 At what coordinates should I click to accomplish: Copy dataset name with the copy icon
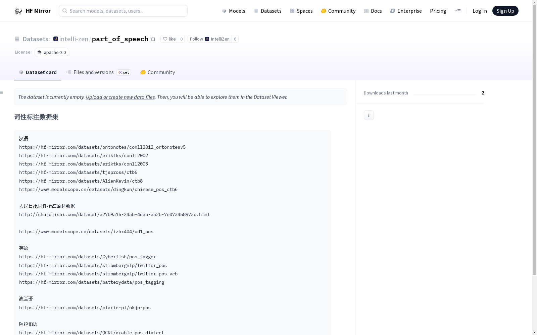tap(153, 39)
